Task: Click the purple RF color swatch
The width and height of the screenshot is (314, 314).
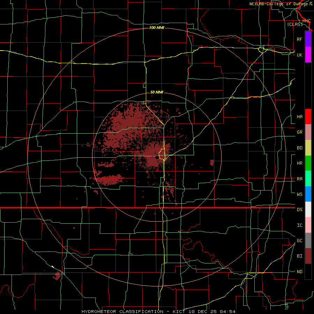Action: click(x=308, y=39)
